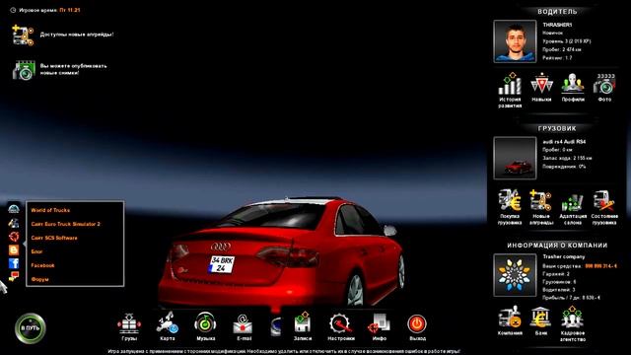Open Новые апгрейды icon in truck panel
This screenshot has width=631, height=355.
541,200
